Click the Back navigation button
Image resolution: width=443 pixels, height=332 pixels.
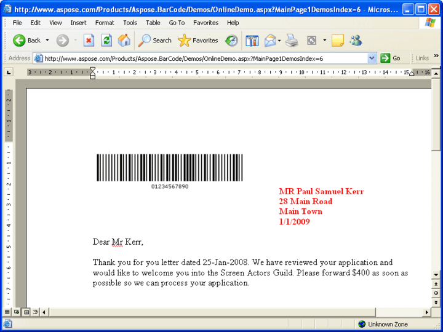tap(26, 41)
